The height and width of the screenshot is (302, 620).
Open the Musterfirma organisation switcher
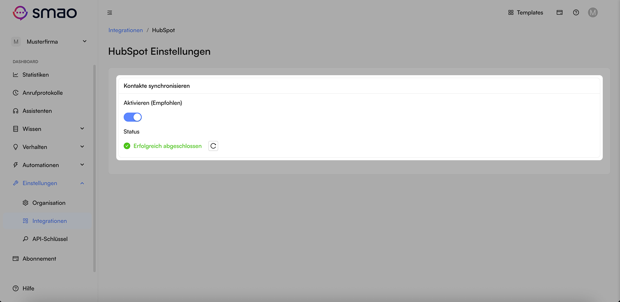49,41
